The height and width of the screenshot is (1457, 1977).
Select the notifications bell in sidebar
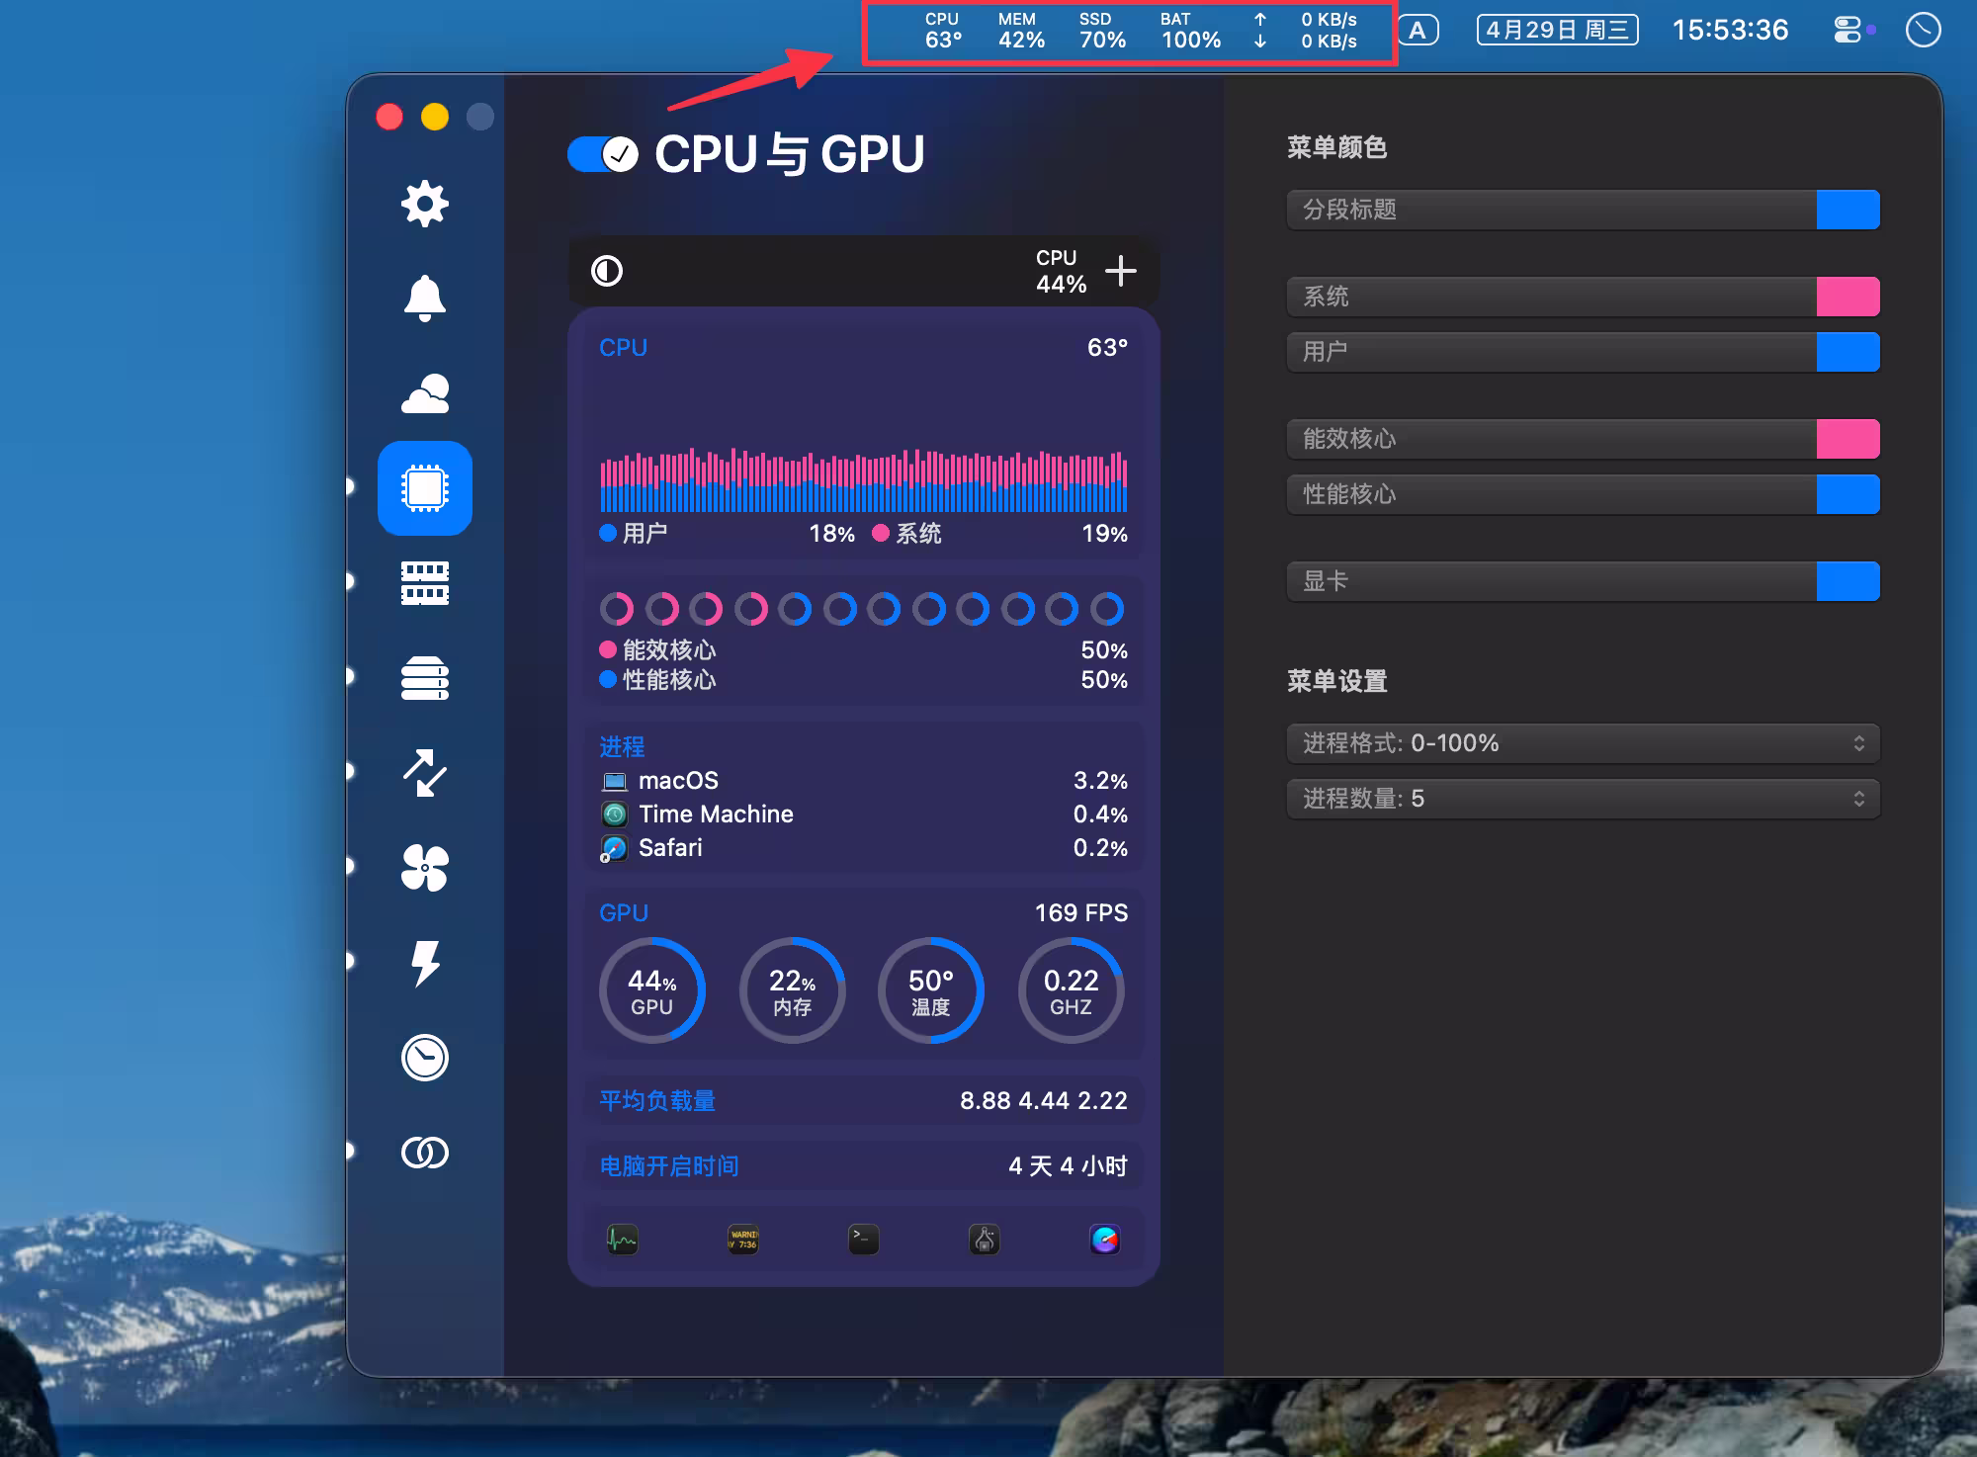click(x=424, y=298)
